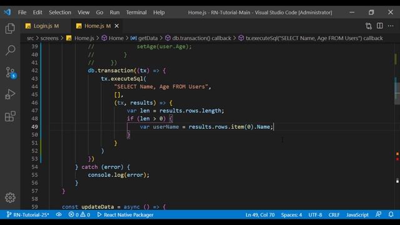Show errors and warnings count
This screenshot has width=400, height=225.
click(x=79, y=215)
